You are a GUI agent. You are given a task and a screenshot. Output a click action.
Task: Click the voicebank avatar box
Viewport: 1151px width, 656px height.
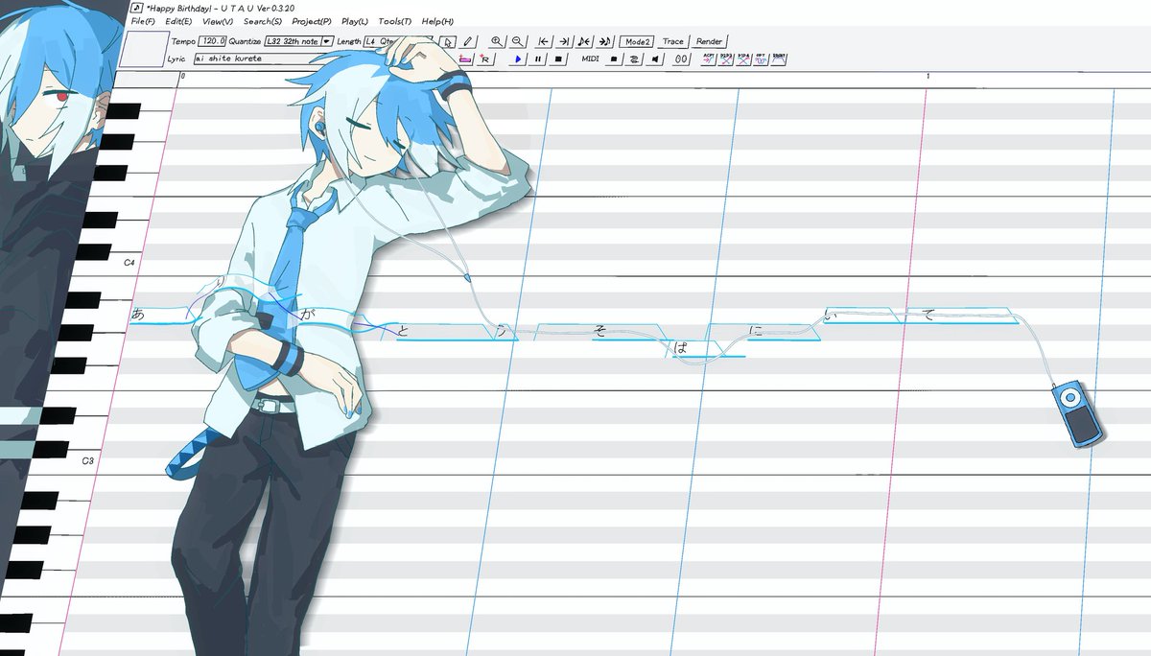point(144,48)
